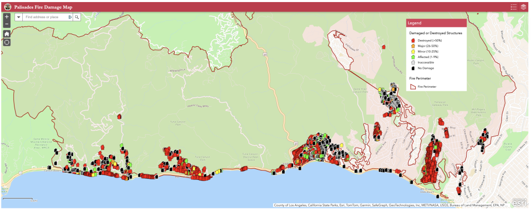Click the black No Damage legend symbol
The image size is (531, 210).
[x=413, y=68]
